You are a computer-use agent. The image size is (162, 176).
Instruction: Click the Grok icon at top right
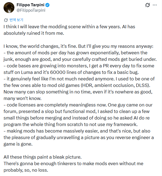[148, 5]
